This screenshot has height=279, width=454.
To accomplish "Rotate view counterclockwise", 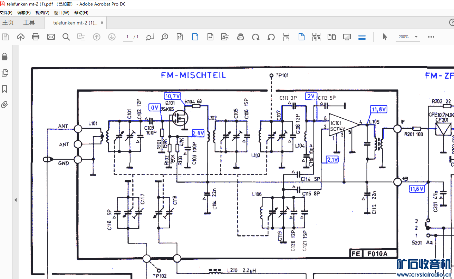I will (271, 37).
